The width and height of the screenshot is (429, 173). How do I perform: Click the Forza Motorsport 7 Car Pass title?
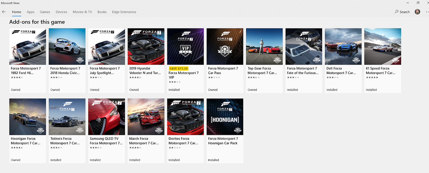(x=223, y=71)
